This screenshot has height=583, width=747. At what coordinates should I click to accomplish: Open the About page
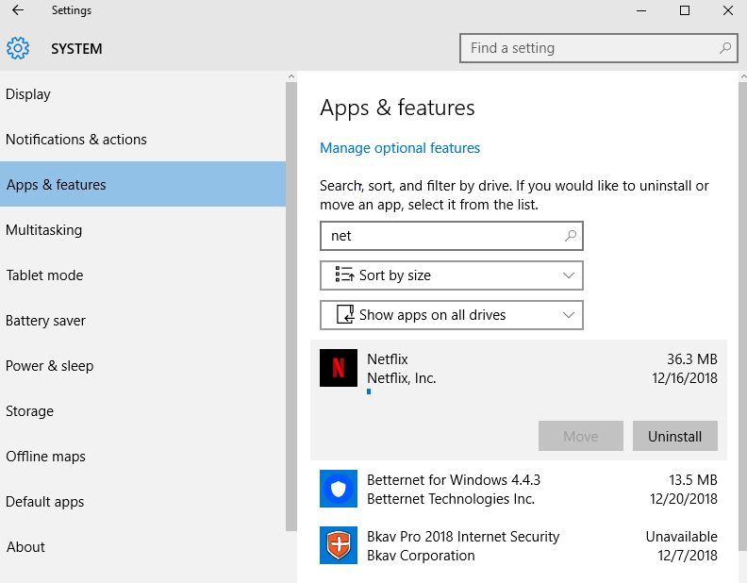143,546
